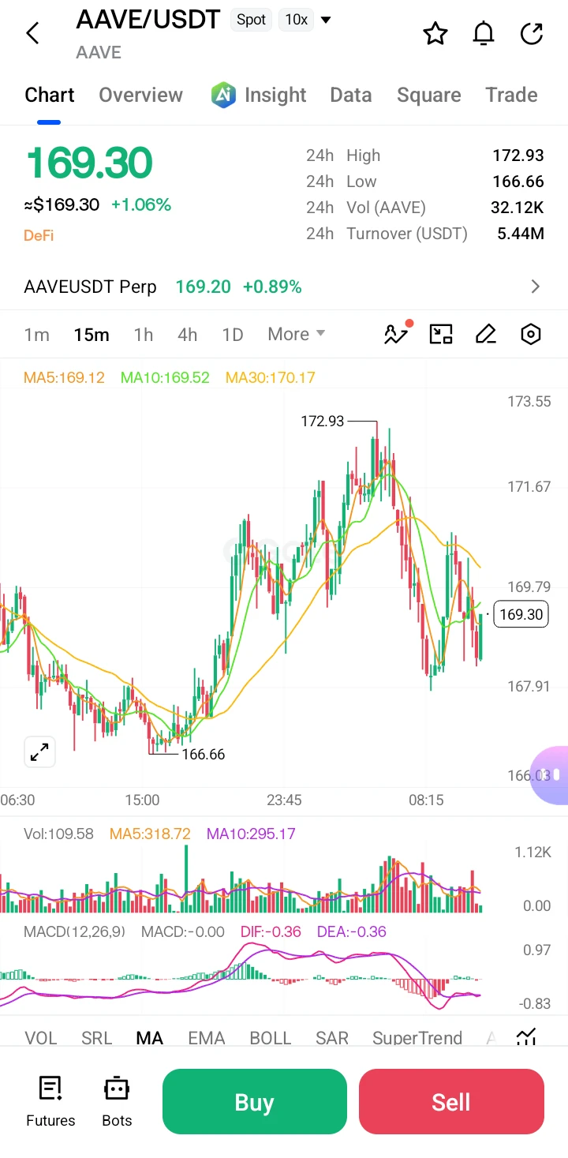Open the Data tab
Viewport: 568px width, 1158px height.
351,95
